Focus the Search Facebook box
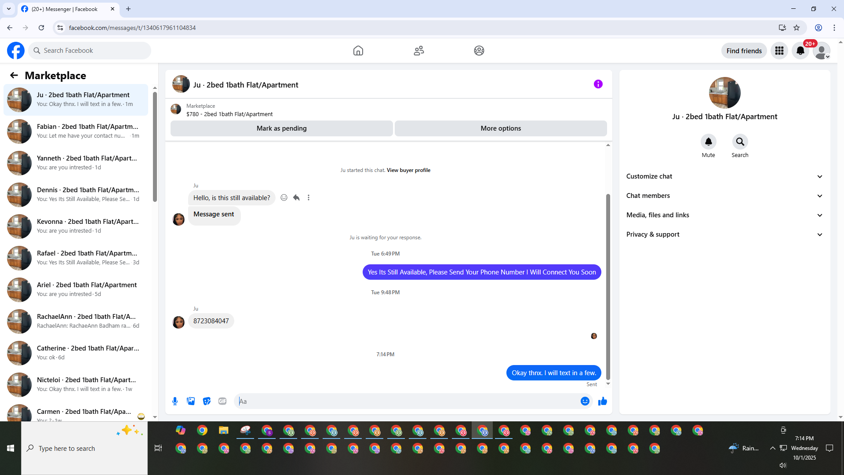The image size is (844, 475). (x=90, y=51)
